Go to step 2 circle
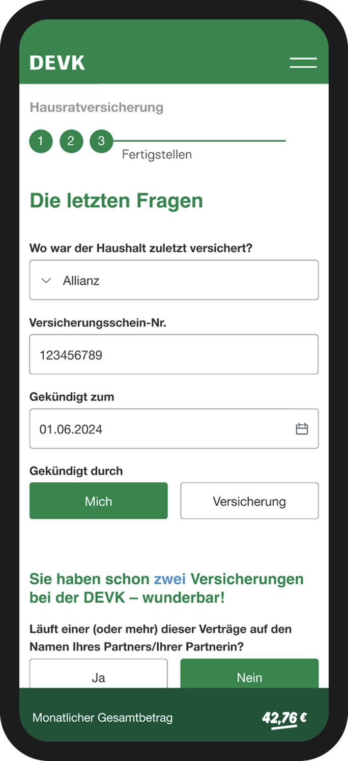Screen dimensions: 348x761 [x=71, y=141]
